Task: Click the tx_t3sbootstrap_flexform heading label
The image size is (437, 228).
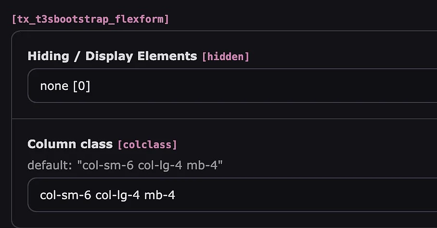Action: click(x=90, y=20)
